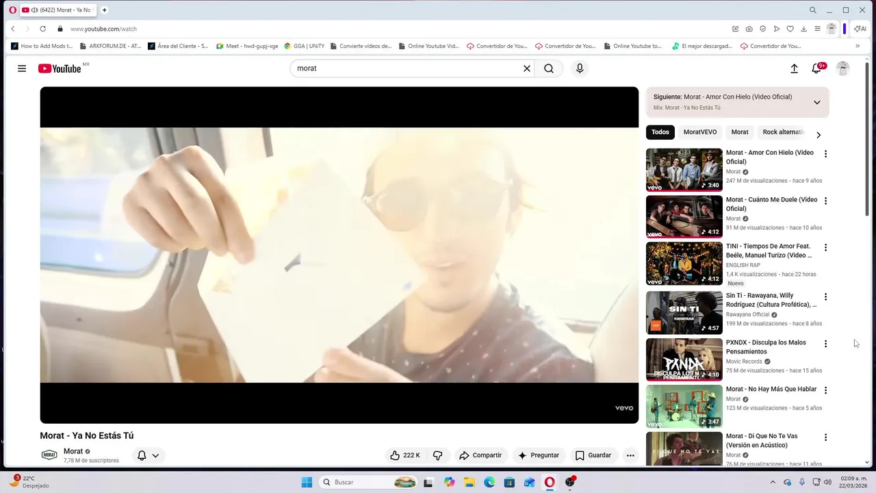The image size is (876, 493).
Task: Open options menu for Sin Ti video
Action: point(825,296)
